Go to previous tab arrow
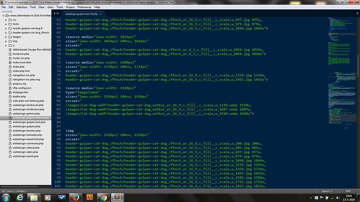Viewport: 360px width, 202px height. [x=54, y=14]
